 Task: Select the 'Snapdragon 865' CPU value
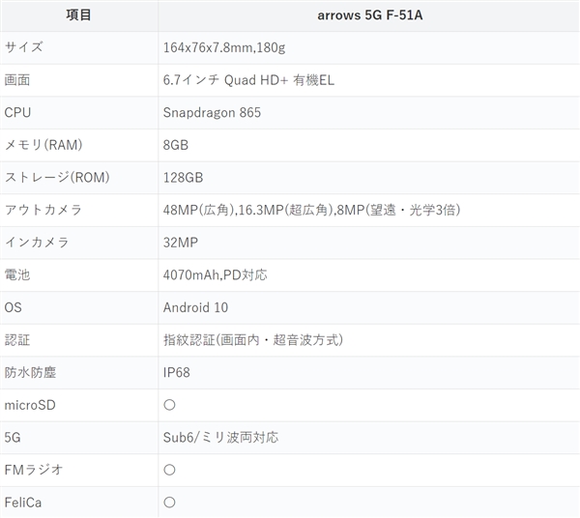tap(212, 112)
